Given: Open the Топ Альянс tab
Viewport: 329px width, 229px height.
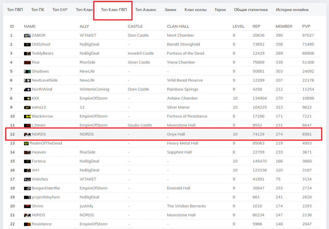Looking at the screenshot, I should click(146, 10).
